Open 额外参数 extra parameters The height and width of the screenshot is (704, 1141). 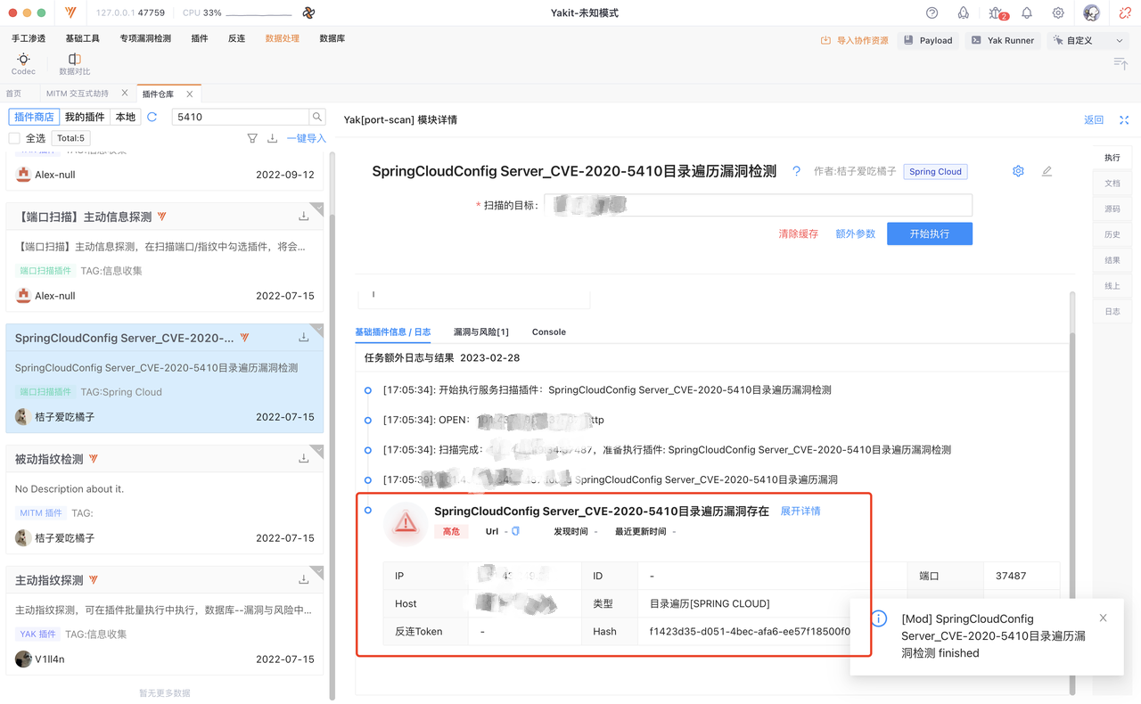[x=855, y=233]
